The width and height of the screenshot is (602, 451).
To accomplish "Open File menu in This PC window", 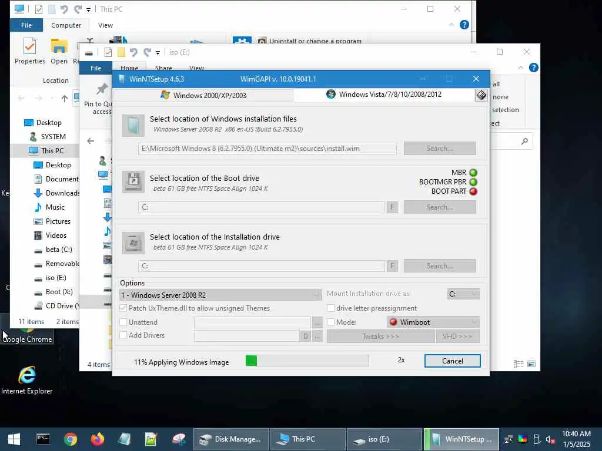I will (x=26, y=25).
